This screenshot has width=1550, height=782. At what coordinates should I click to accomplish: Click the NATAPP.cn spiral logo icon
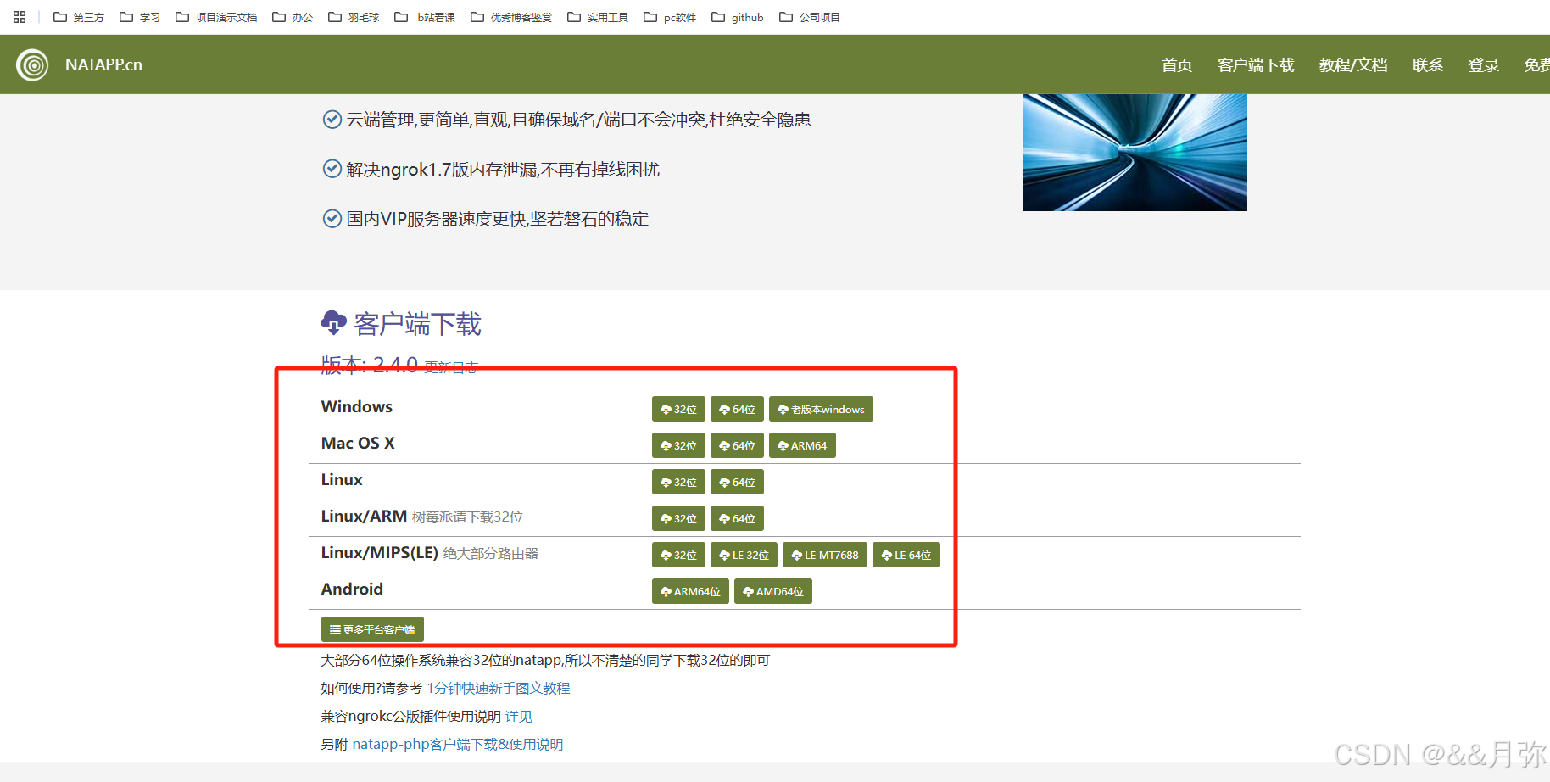coord(32,65)
